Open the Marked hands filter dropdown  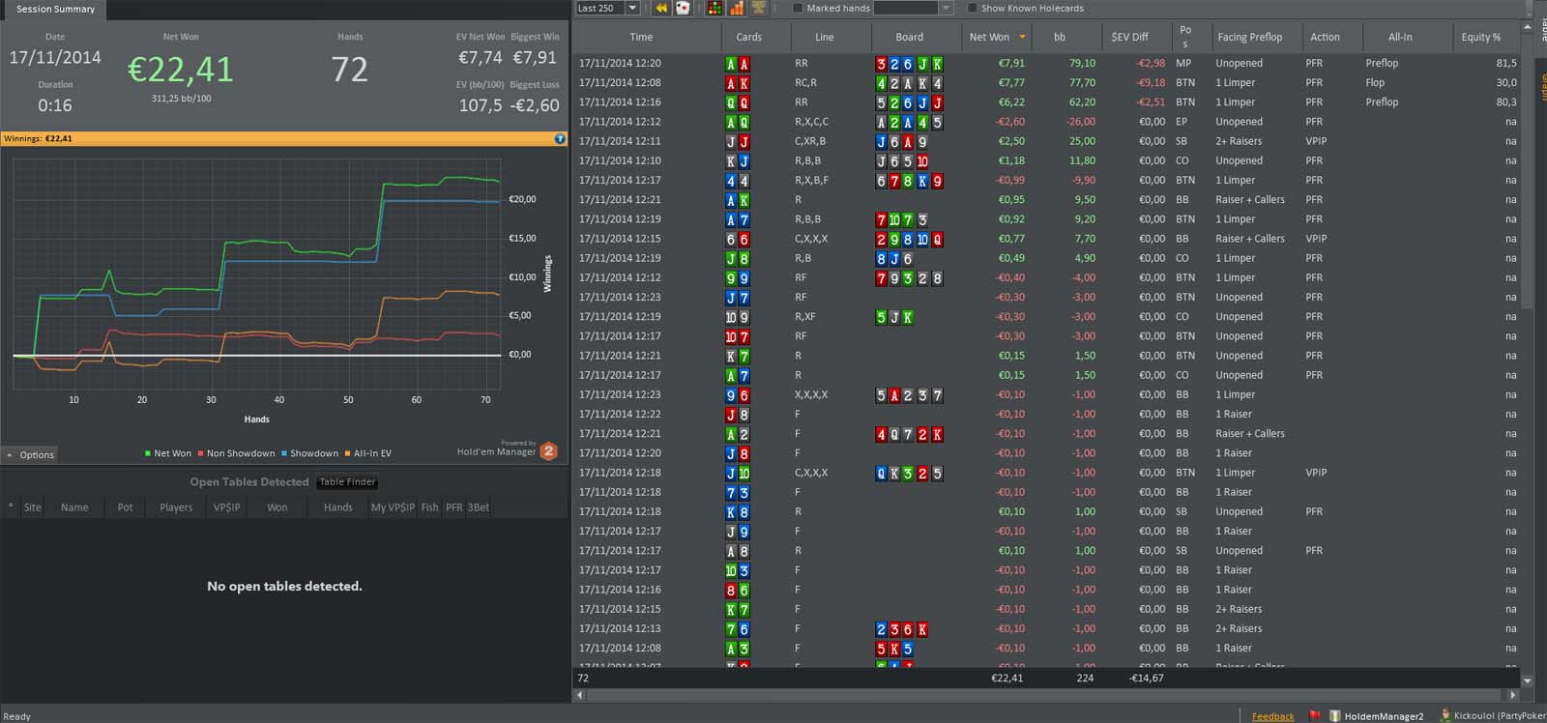click(x=946, y=8)
